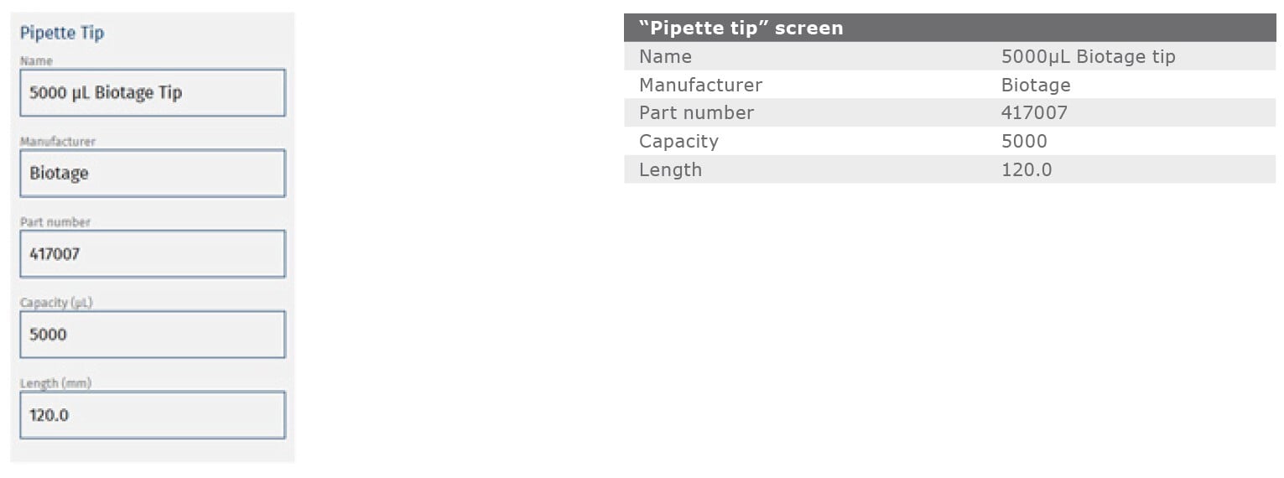Click the Pipette Tip form heading

62,34
